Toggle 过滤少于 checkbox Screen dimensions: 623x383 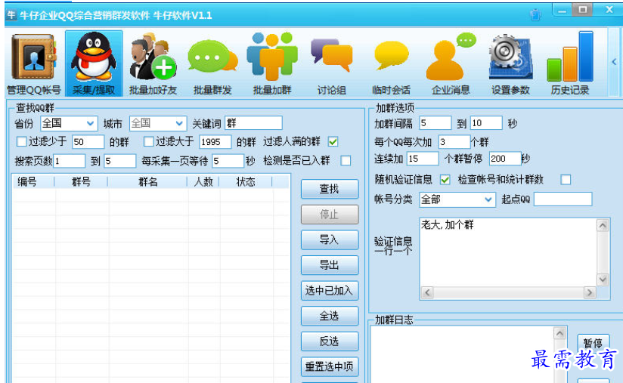21,141
